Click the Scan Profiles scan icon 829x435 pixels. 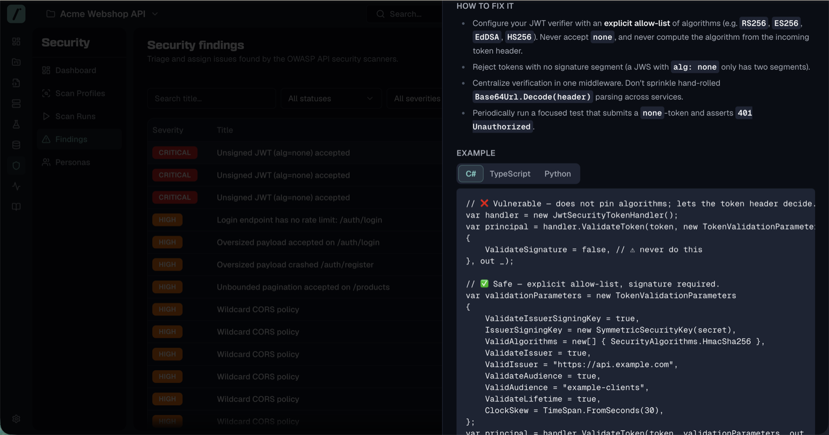tap(46, 93)
